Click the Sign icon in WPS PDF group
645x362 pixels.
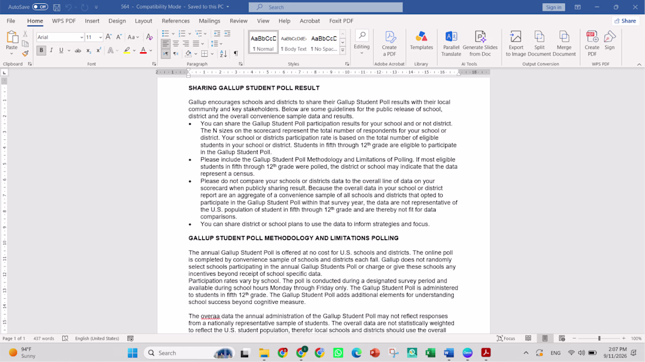[610, 40]
